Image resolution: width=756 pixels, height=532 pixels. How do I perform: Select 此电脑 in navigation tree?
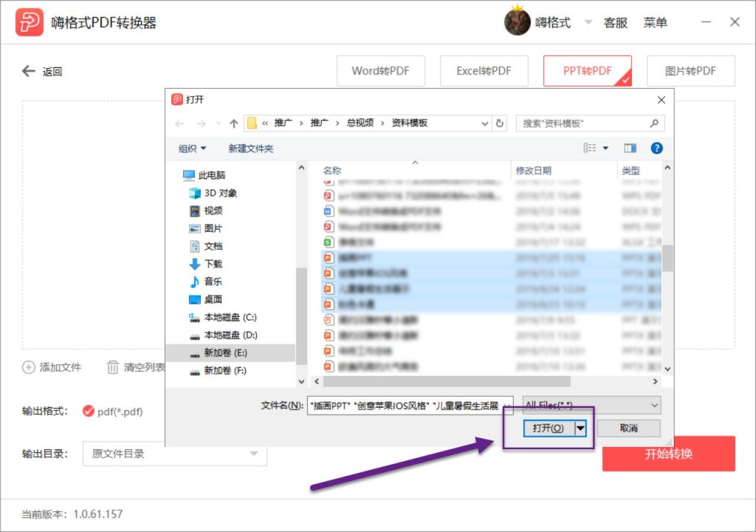click(205, 175)
